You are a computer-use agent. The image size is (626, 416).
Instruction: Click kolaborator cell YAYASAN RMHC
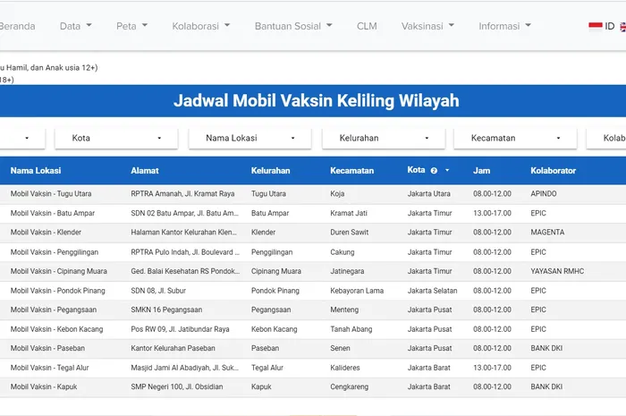557,271
